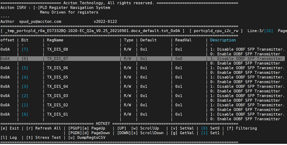Image resolution: width=287 pixels, height=145 pixels.
Task: Open the [l] Log hotkey
Action: 8,138
